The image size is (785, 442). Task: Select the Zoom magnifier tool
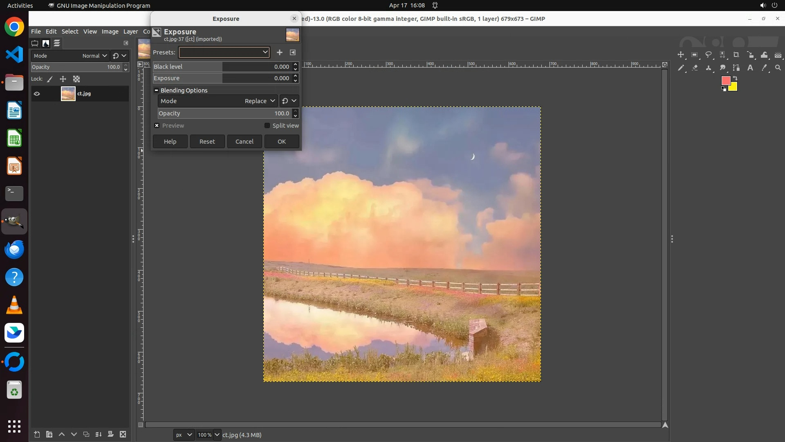pyautogui.click(x=778, y=68)
